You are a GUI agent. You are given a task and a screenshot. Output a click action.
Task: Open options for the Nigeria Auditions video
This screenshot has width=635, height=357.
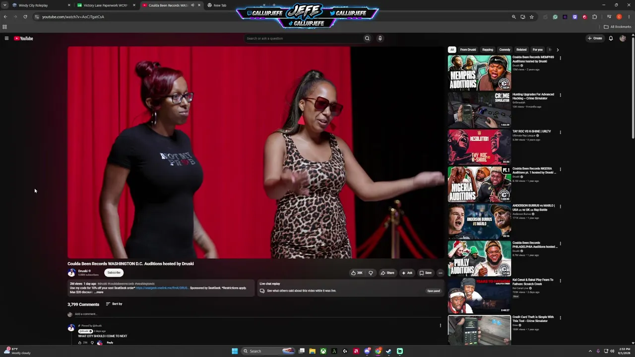pyautogui.click(x=560, y=170)
